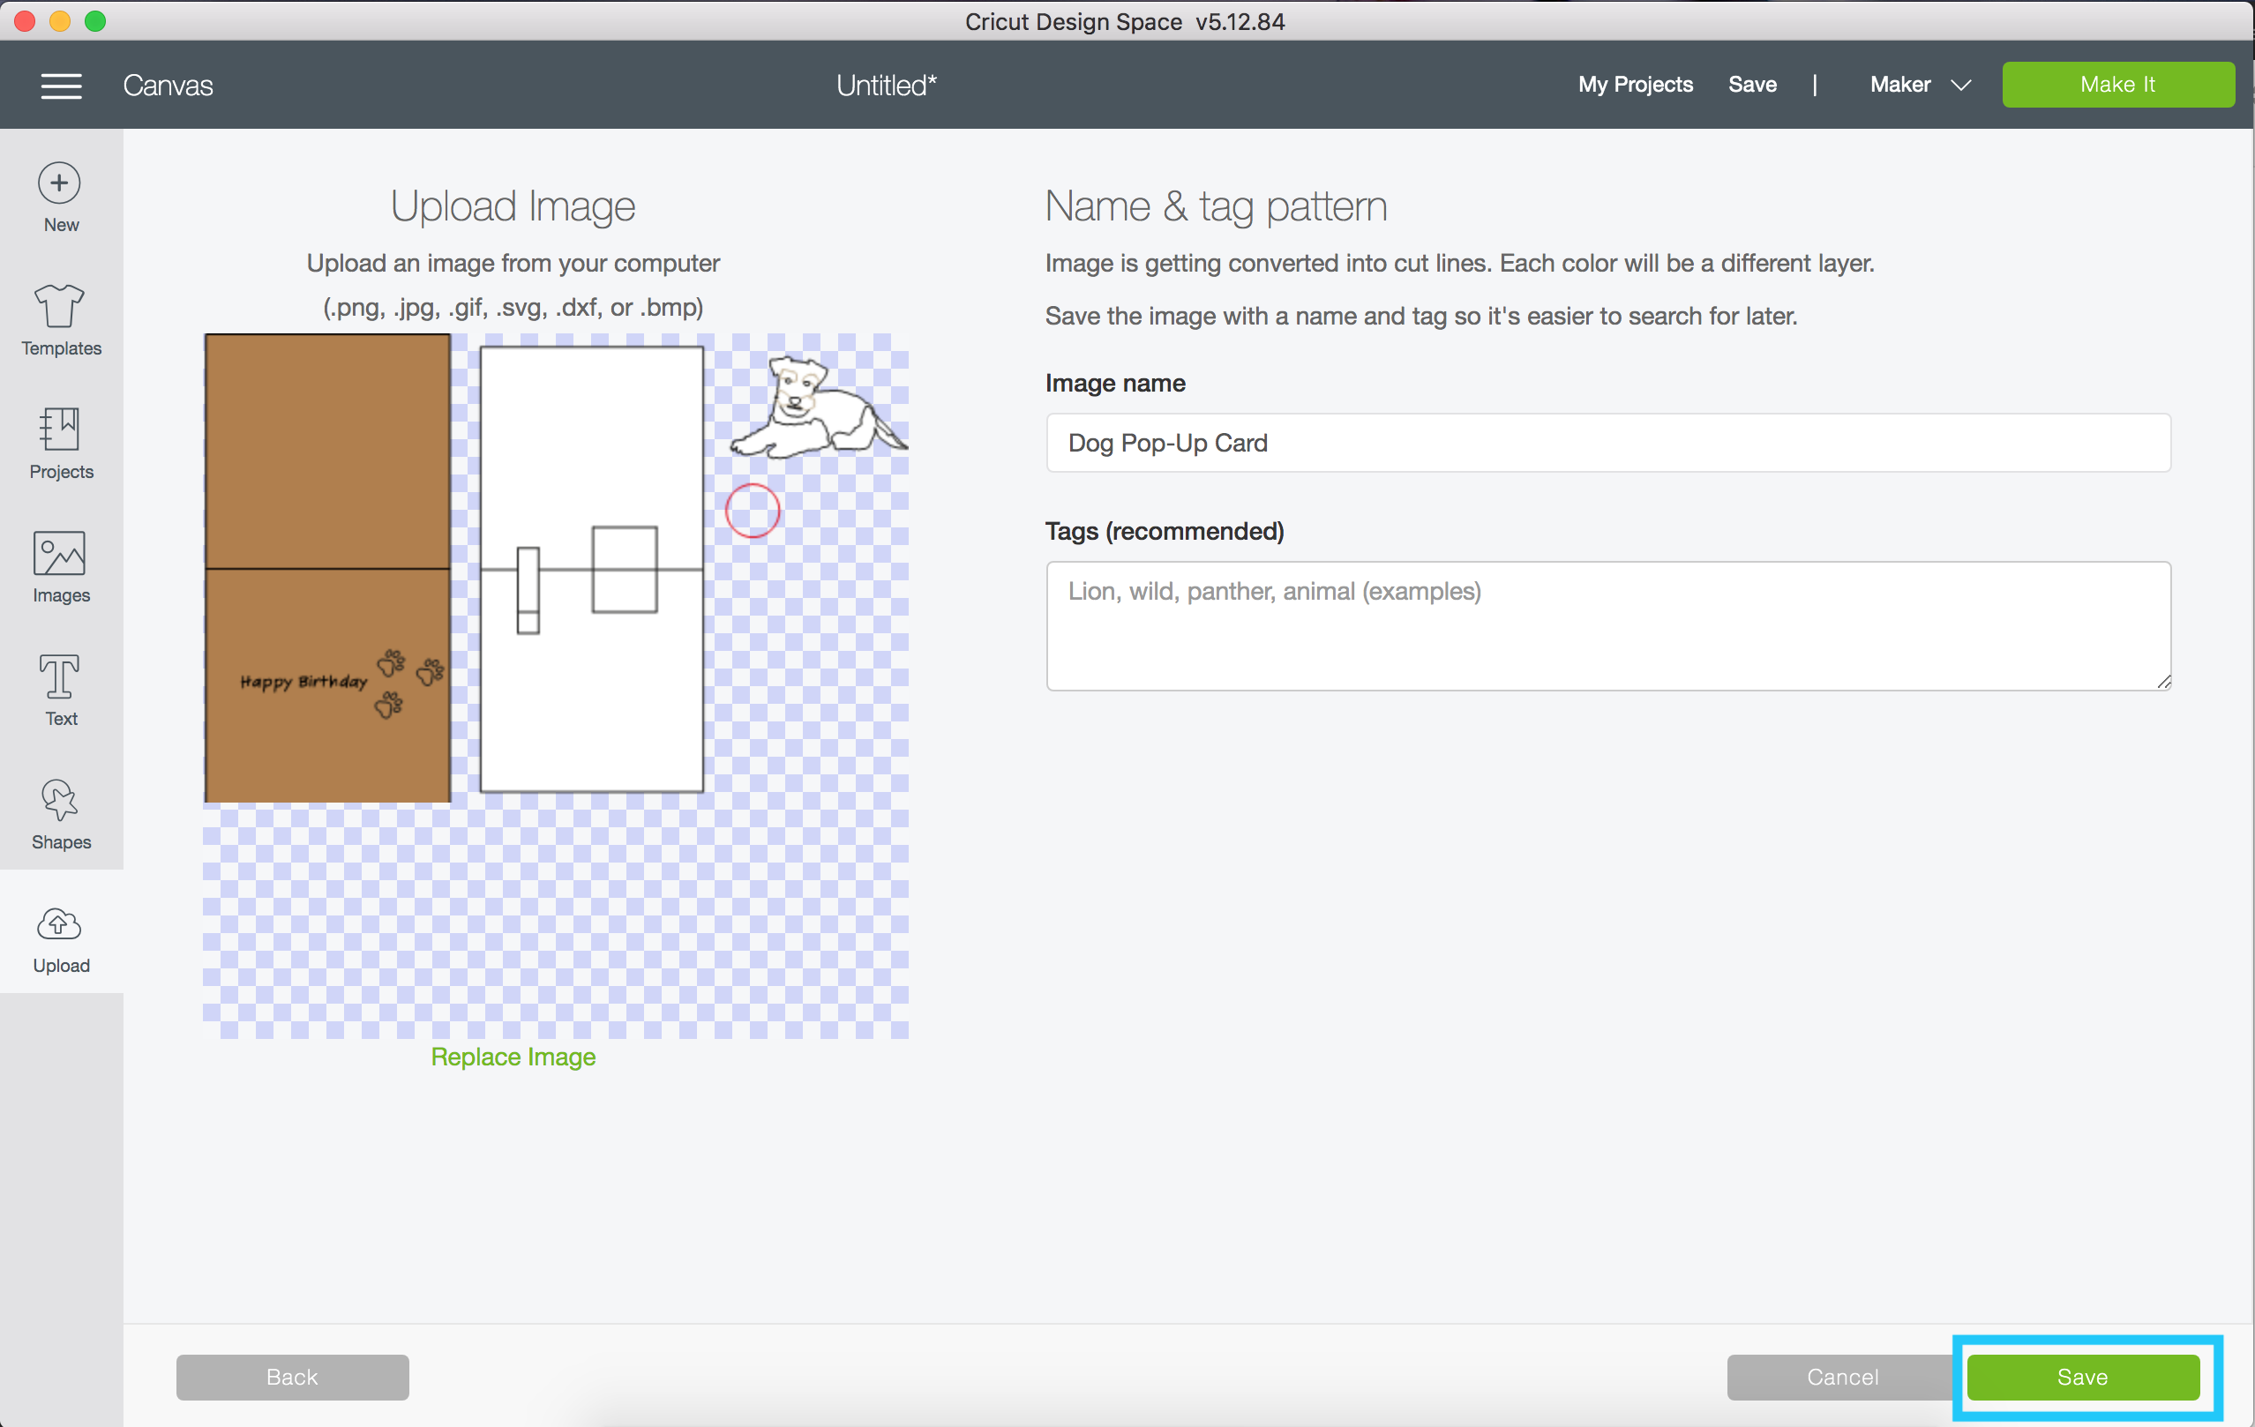
Task: Open the Images library icon
Action: [x=60, y=553]
